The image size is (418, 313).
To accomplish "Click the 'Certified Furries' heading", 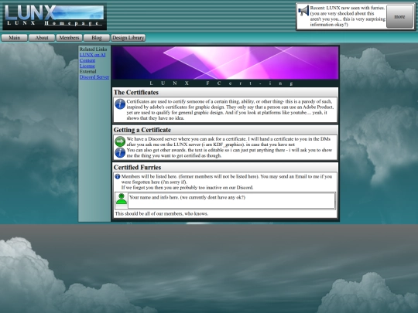I will pyautogui.click(x=137, y=168).
